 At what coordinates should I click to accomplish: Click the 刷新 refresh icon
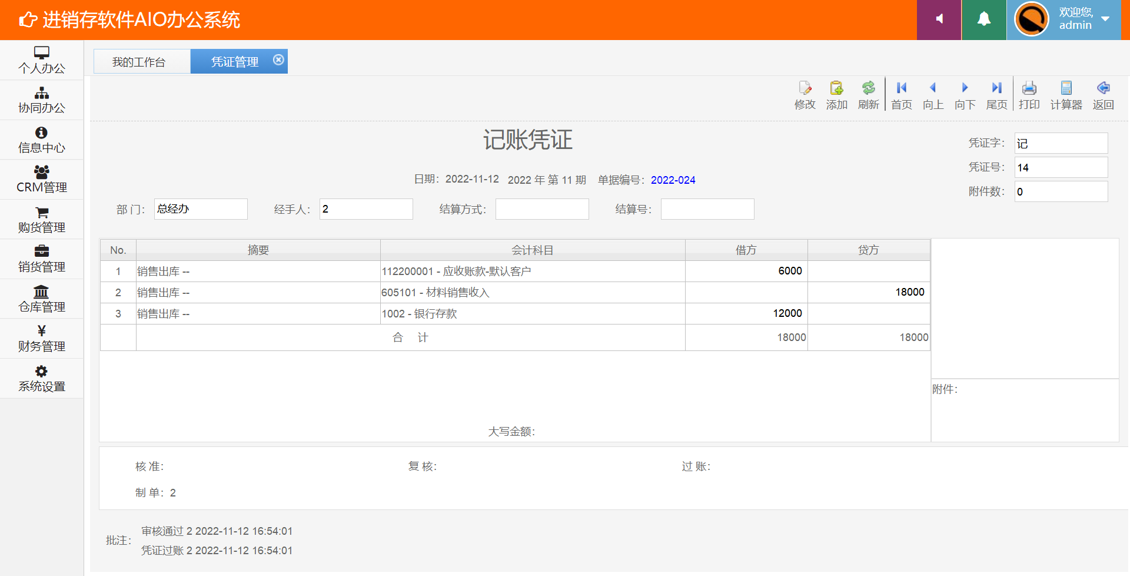[x=868, y=95]
